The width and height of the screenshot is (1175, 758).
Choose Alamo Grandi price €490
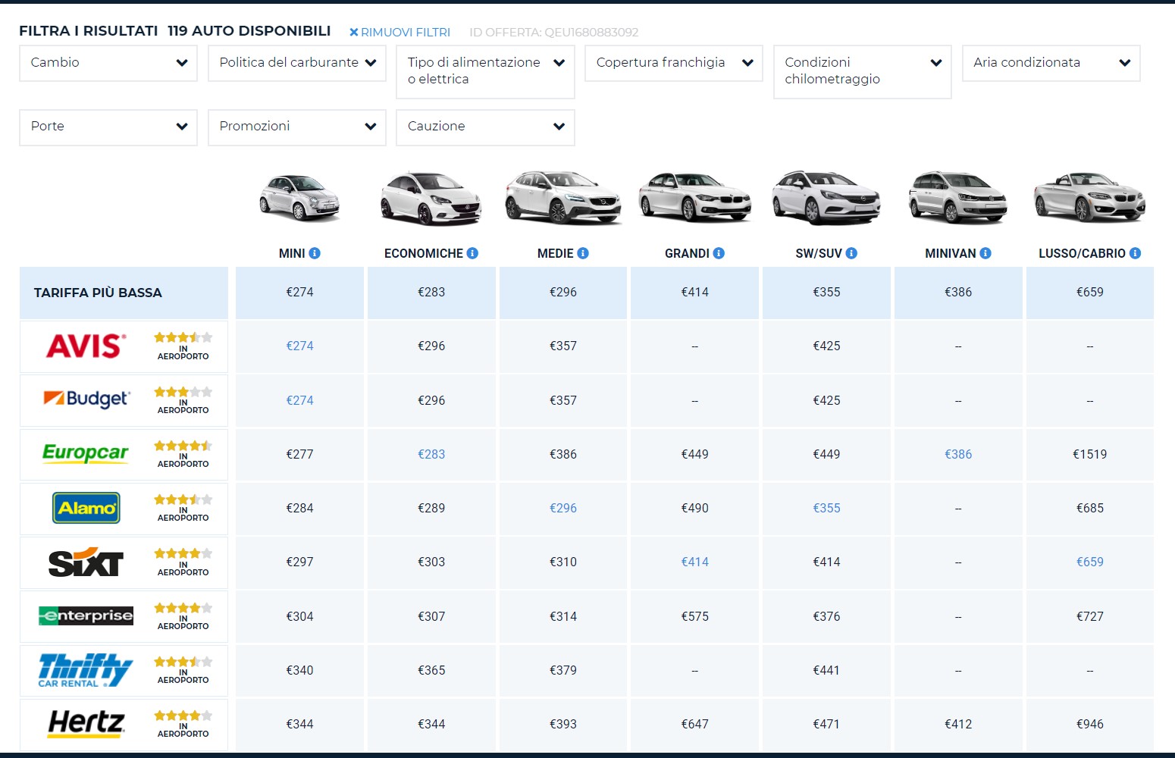695,508
